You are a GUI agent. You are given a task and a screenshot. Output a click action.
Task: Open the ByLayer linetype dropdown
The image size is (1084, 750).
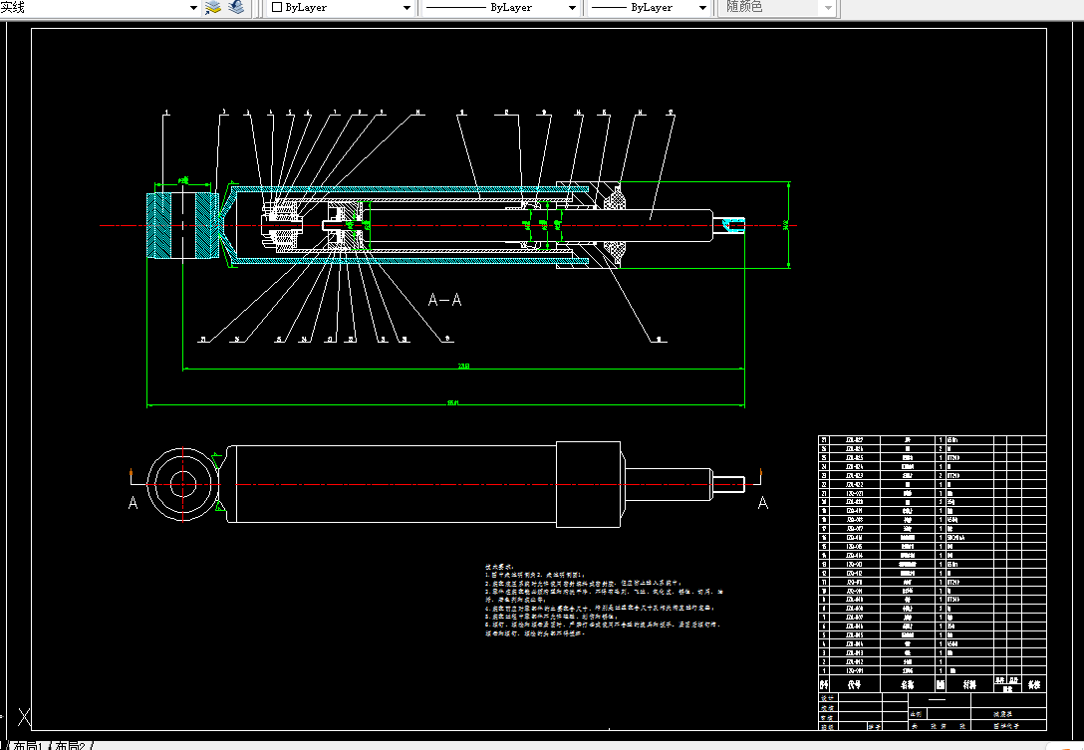(x=572, y=8)
